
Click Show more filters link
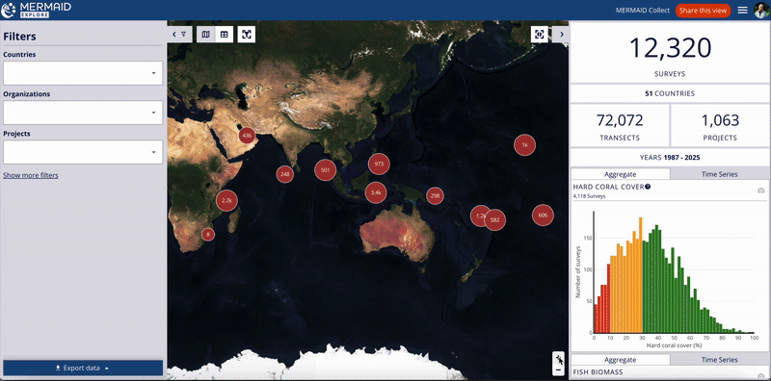[31, 175]
